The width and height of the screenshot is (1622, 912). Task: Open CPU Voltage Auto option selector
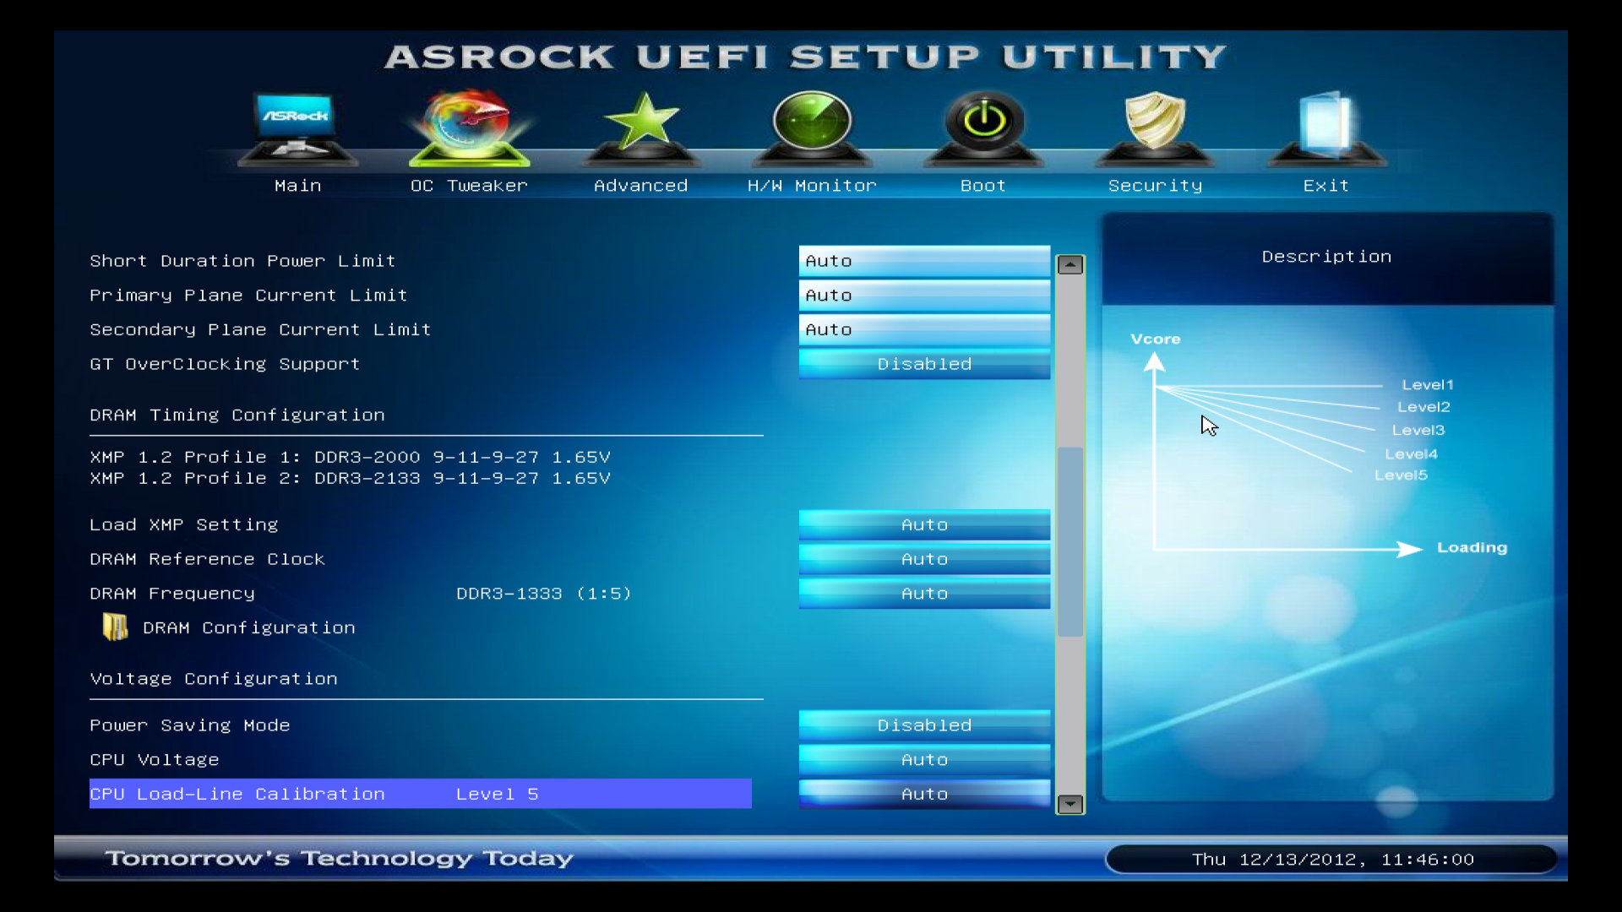click(924, 760)
